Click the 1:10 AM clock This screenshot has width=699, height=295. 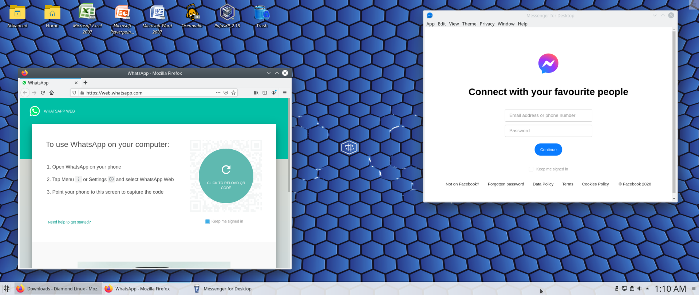point(670,289)
